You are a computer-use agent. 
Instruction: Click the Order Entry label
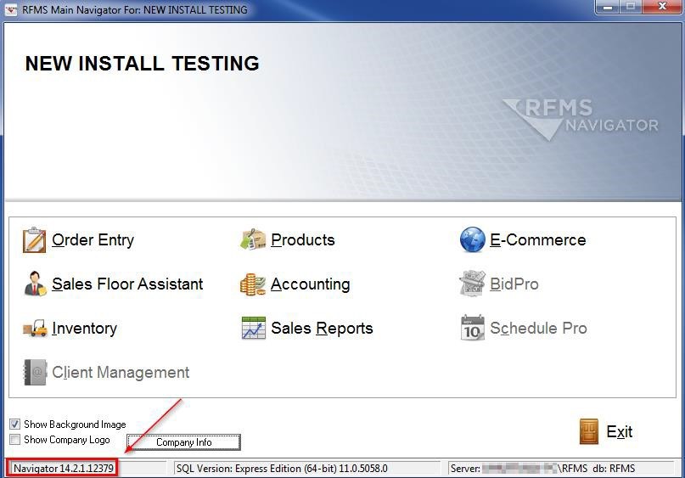coord(93,240)
